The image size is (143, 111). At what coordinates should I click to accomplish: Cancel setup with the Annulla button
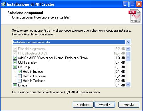tap(129, 105)
